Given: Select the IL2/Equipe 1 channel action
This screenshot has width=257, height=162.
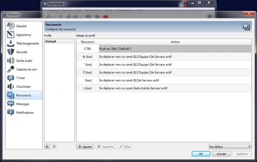Looking at the screenshot, I should [x=175, y=56].
